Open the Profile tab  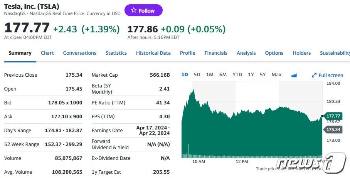(x=188, y=53)
